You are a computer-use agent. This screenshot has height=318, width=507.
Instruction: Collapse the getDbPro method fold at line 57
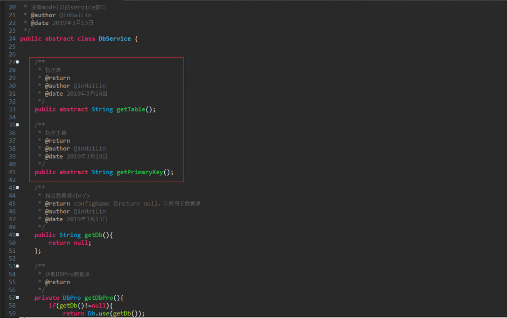(x=17, y=297)
